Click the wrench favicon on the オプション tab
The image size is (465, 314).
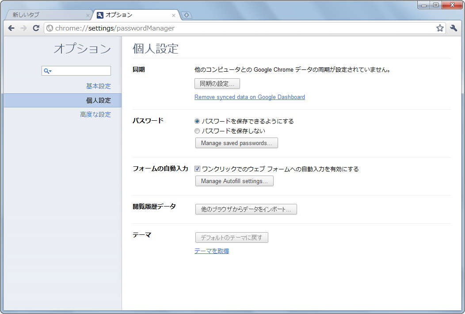(101, 15)
